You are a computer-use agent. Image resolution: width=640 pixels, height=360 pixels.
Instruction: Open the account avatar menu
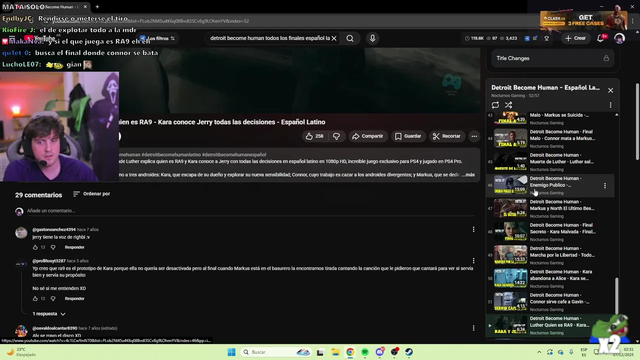coord(619,38)
